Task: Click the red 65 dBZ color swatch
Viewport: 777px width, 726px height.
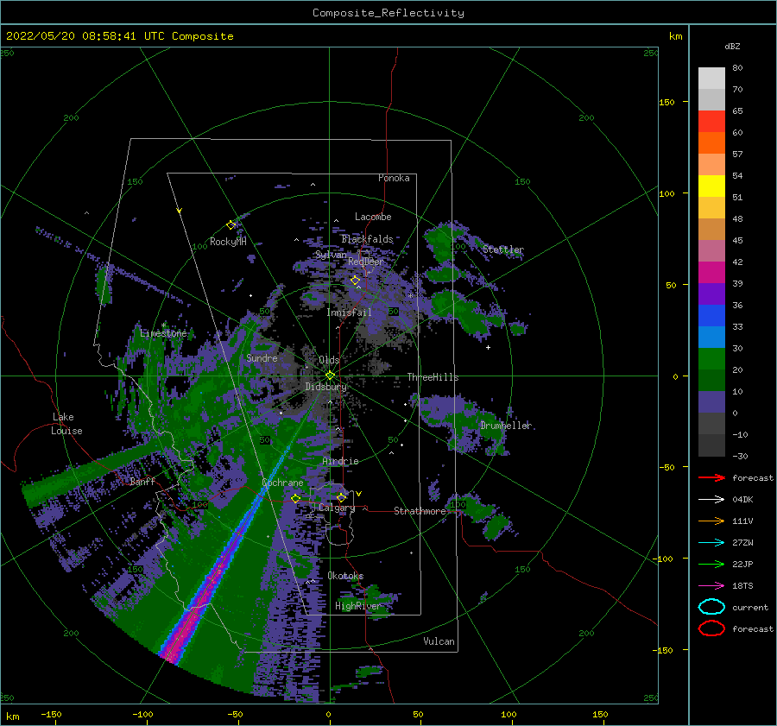Action: tap(711, 122)
